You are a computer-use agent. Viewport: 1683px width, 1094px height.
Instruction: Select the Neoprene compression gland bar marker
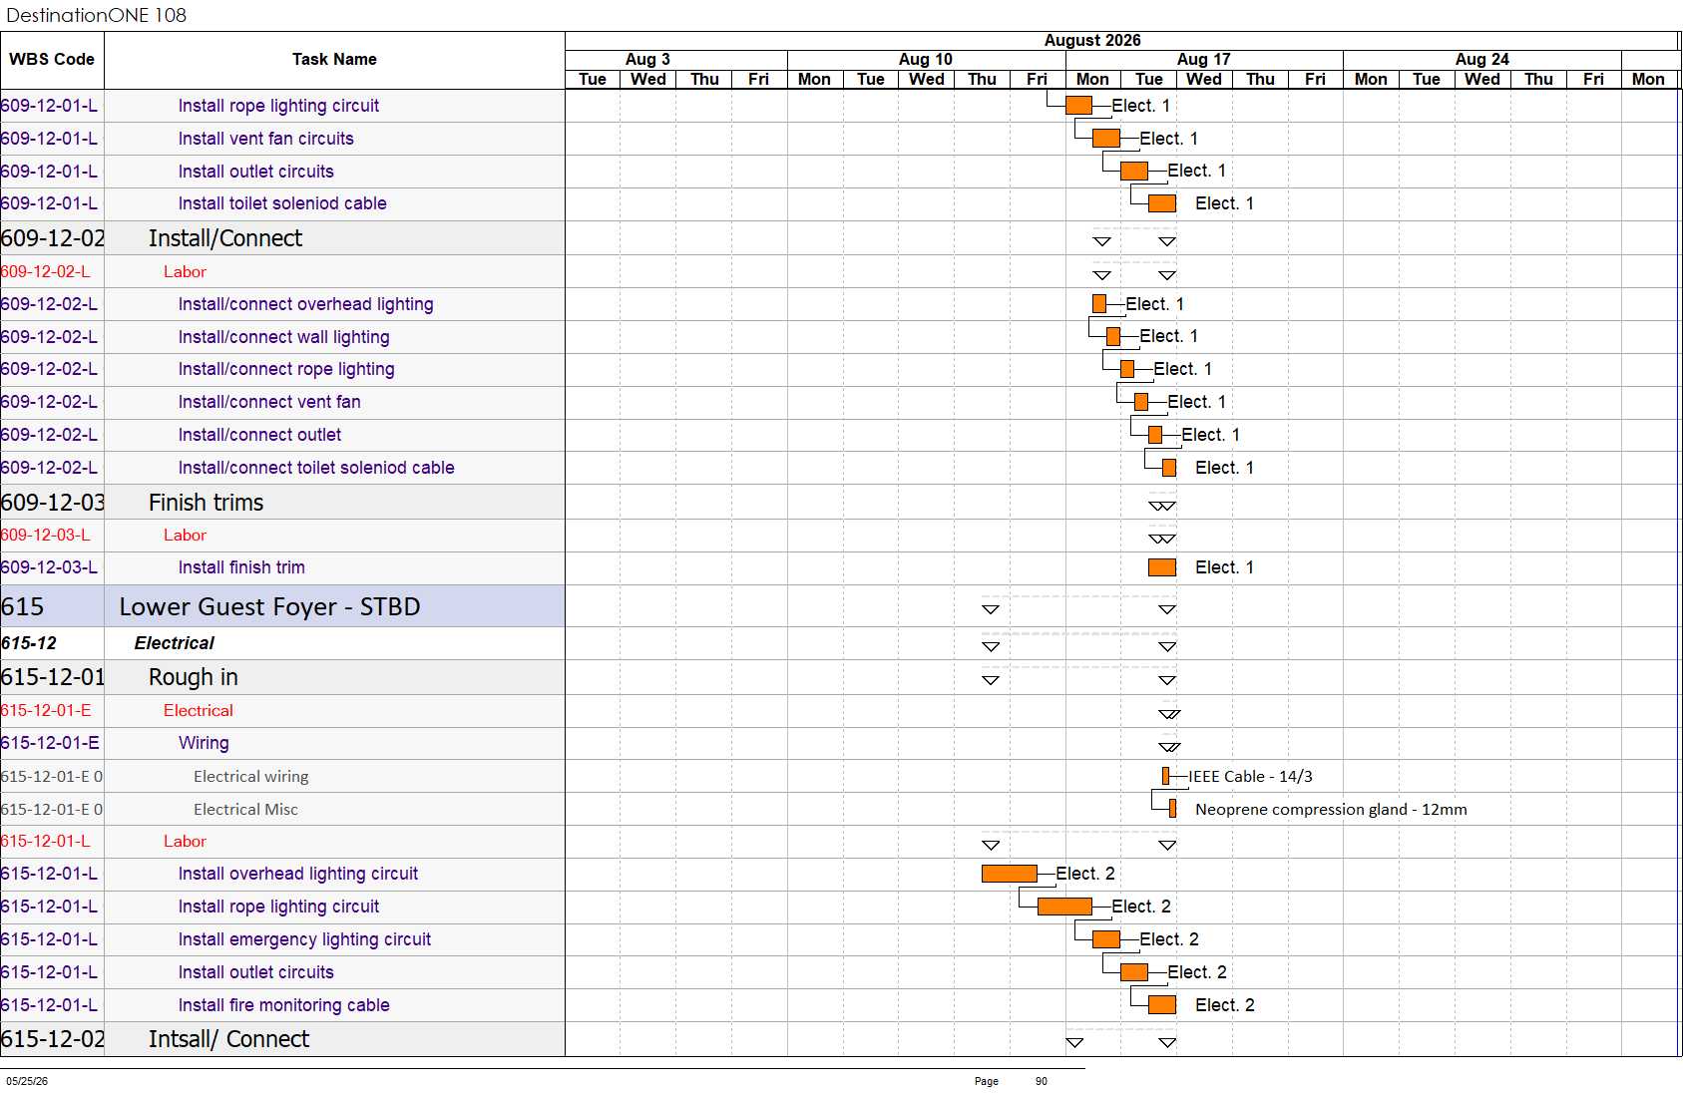[1172, 809]
